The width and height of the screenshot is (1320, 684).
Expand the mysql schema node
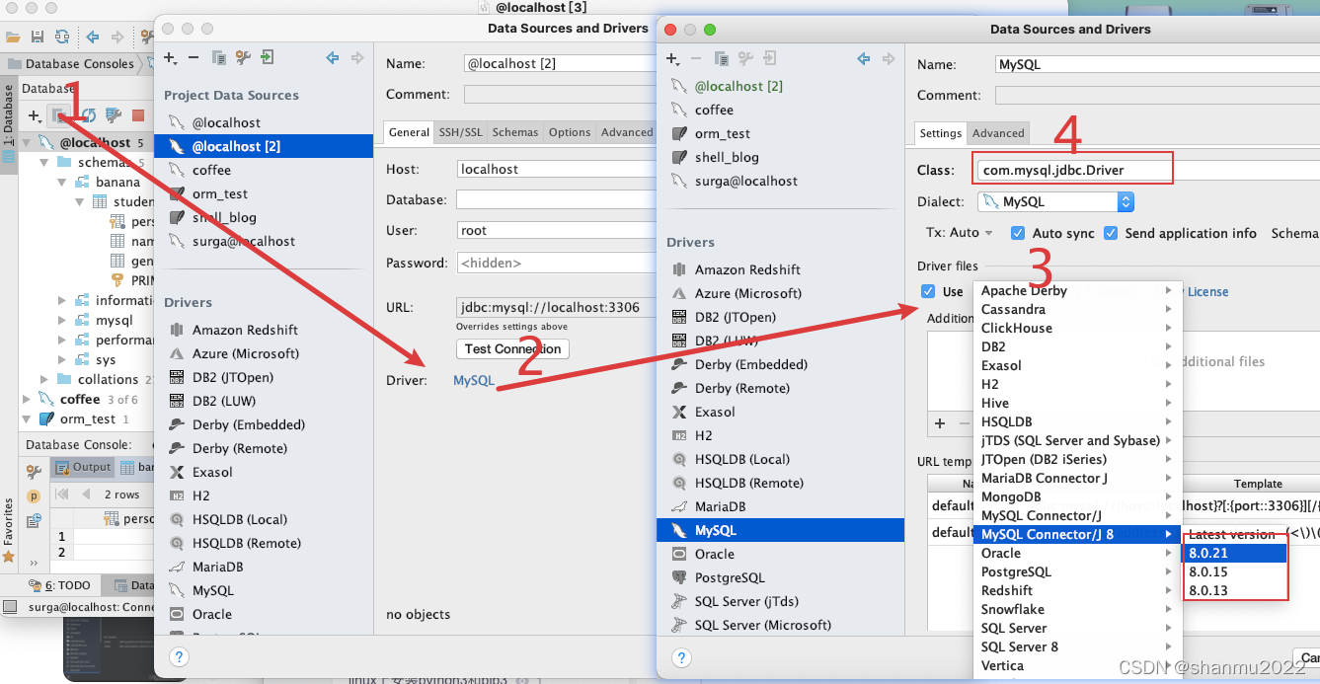[63, 320]
